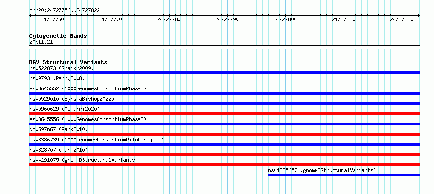The image size is (434, 194).
Task: Click the Cytogenetic Bands track title
Action: tap(58, 36)
